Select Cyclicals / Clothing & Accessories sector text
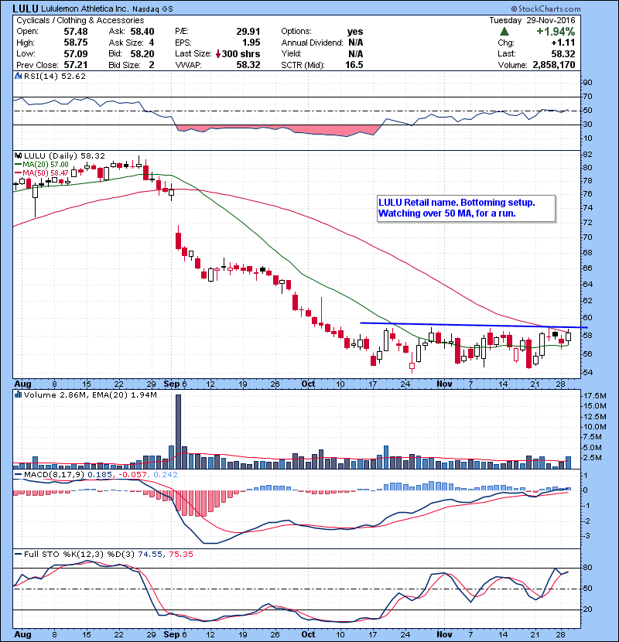The height and width of the screenshot is (642, 619). click(x=80, y=20)
